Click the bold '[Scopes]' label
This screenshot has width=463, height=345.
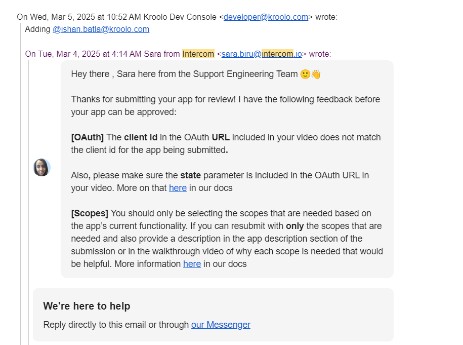90,213
